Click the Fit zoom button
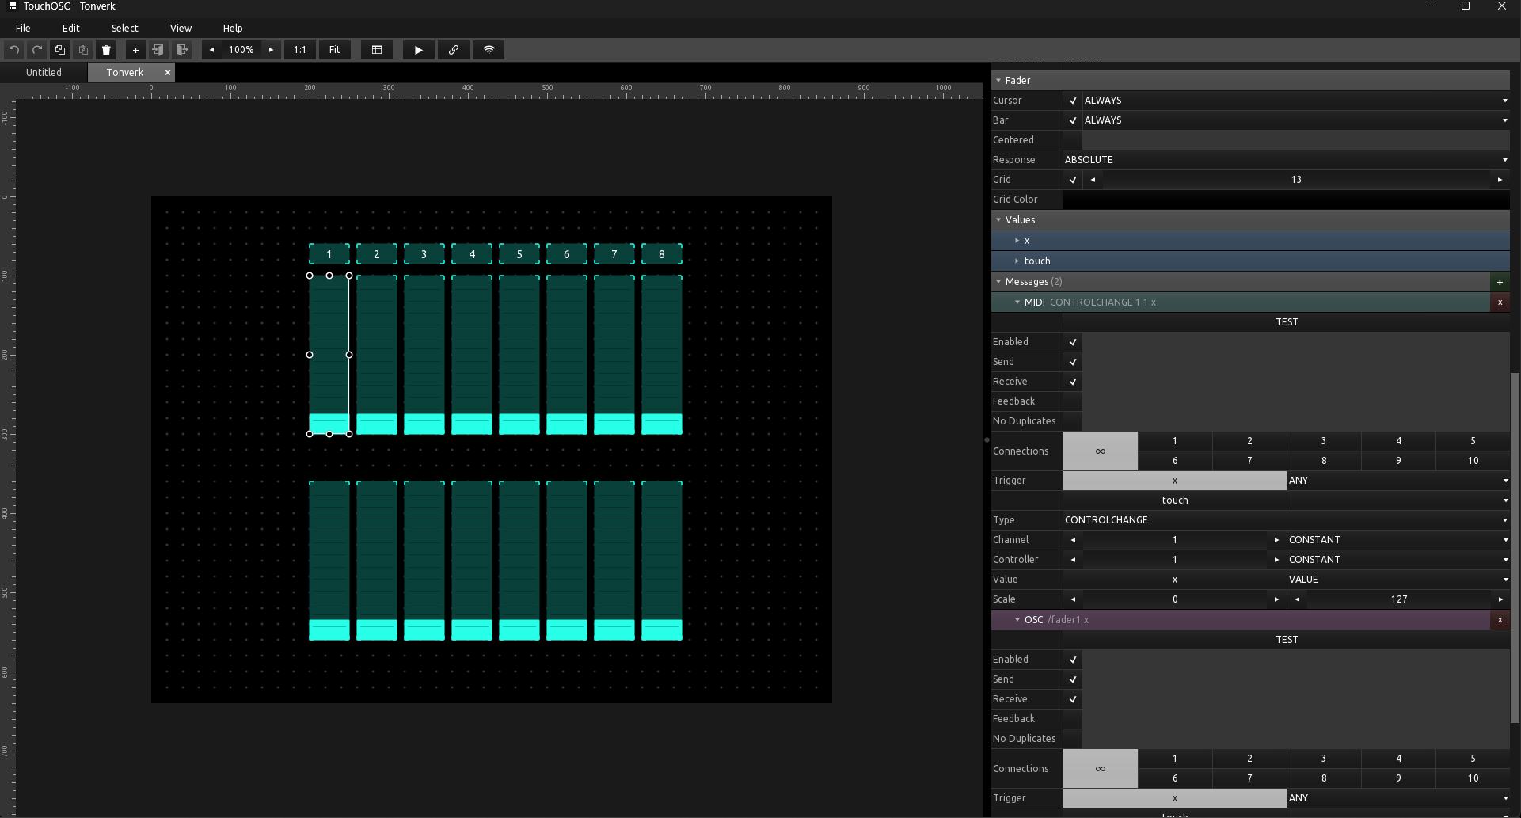This screenshot has height=818, width=1521. click(x=335, y=50)
